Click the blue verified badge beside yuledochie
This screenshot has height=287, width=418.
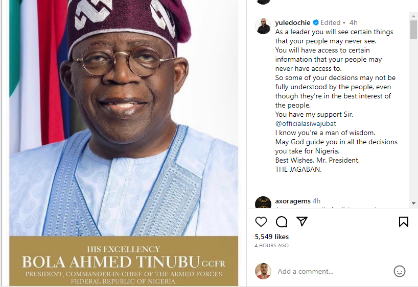[316, 23]
